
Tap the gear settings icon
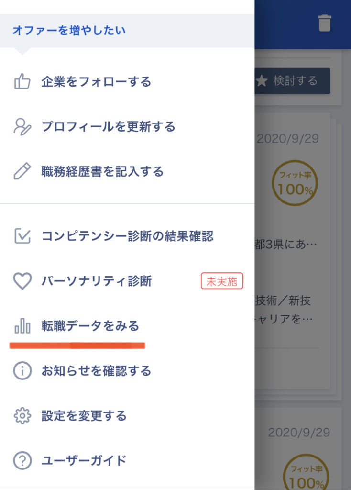22,416
